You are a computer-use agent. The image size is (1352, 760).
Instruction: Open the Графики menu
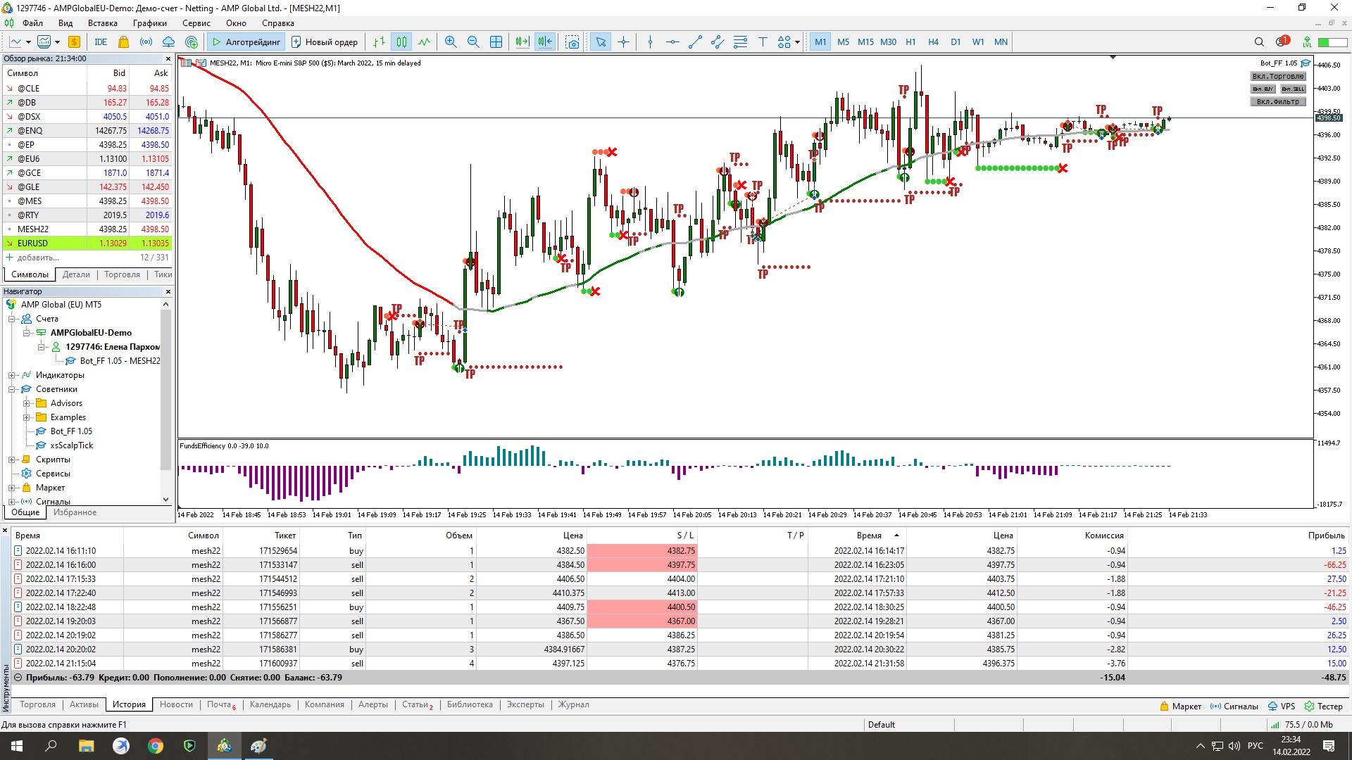149,23
